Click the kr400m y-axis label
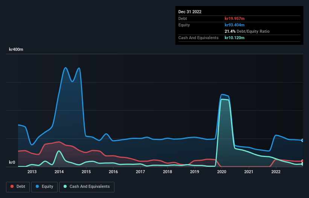The width and height of the screenshot is (309, 198). click(16, 49)
